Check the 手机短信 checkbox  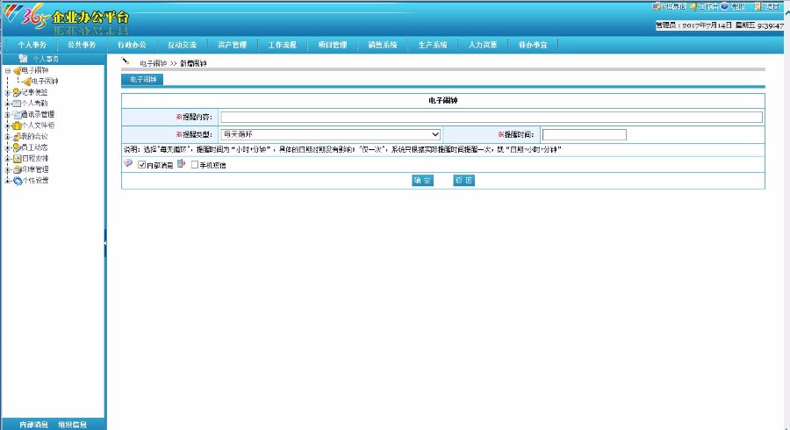[195, 165]
